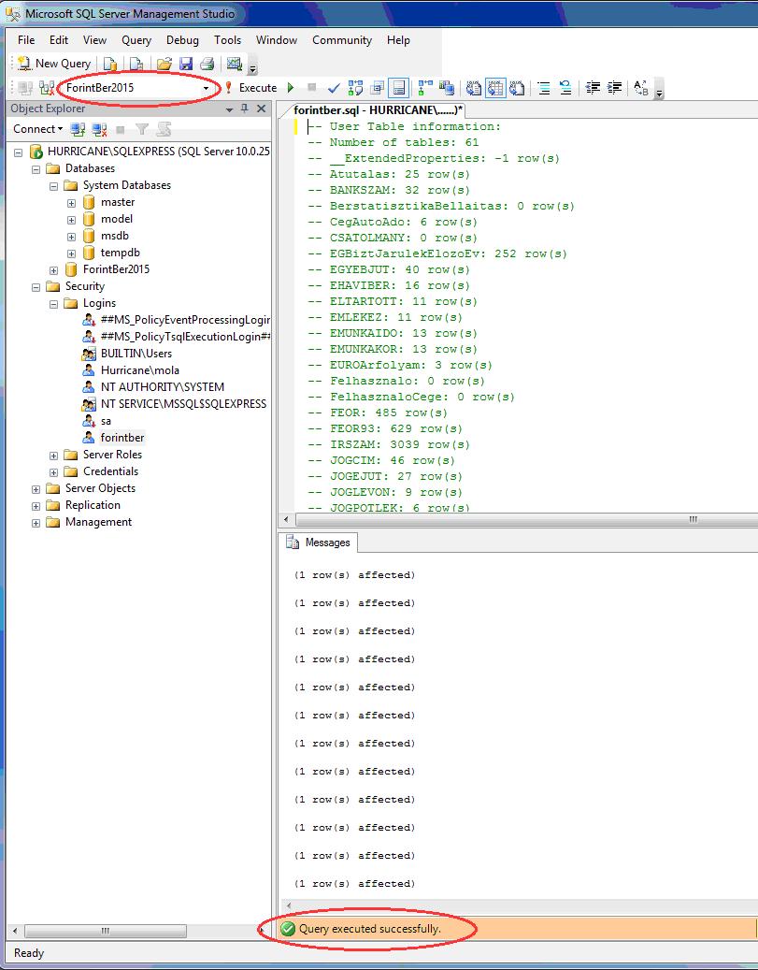Expand the Server Roles folder
The height and width of the screenshot is (970, 758).
54,456
